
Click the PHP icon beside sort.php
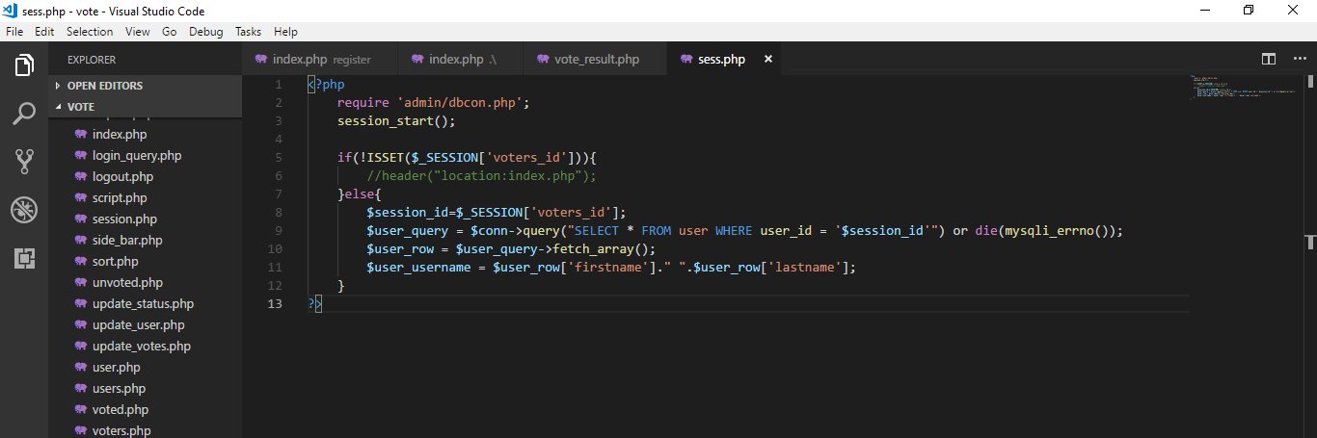tap(81, 262)
